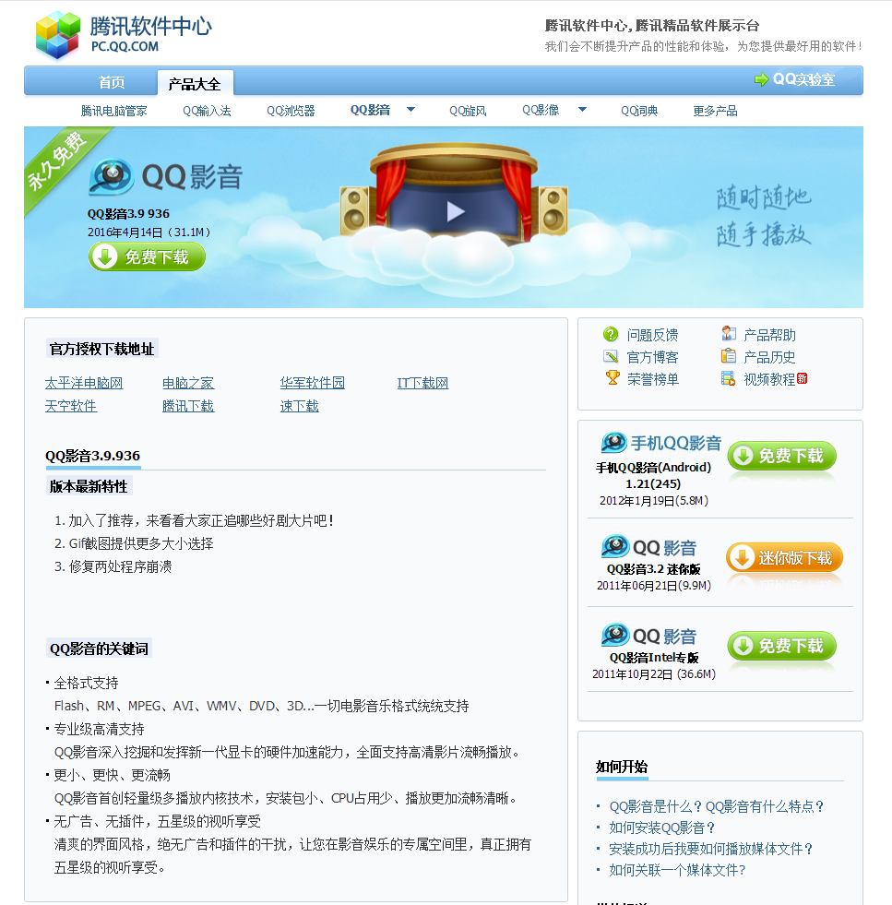Download 手机QQ影音 with 免费下载 button

(782, 456)
